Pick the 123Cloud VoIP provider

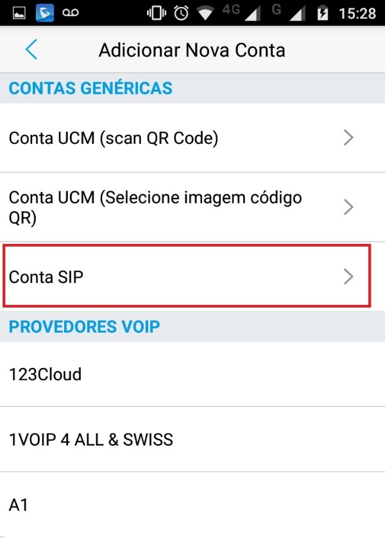coord(46,374)
